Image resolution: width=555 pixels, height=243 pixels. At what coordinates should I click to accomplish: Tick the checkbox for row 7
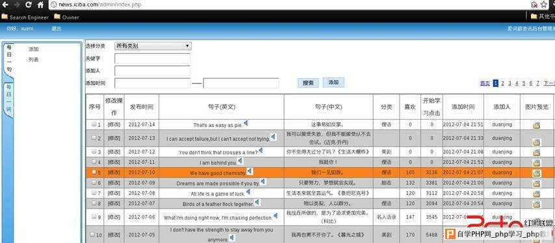[x=94, y=193]
